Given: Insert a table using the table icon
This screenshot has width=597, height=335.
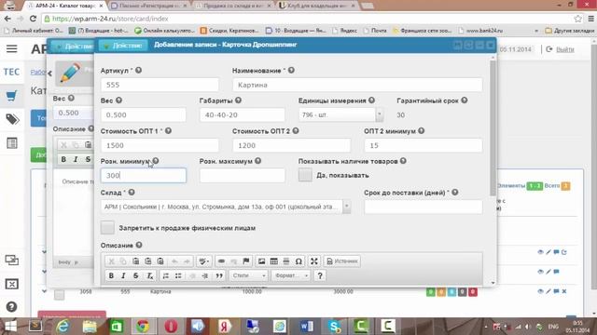Looking at the screenshot, I should point(273,261).
